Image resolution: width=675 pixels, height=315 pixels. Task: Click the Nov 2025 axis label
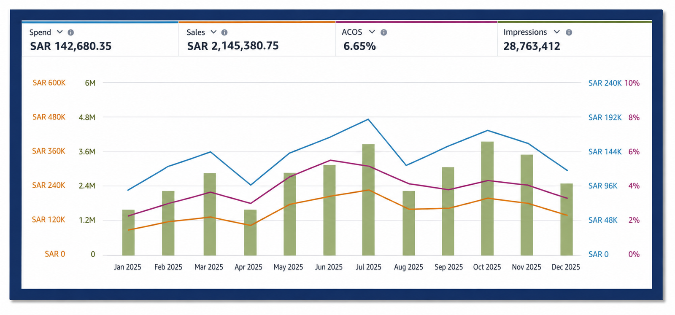(526, 267)
